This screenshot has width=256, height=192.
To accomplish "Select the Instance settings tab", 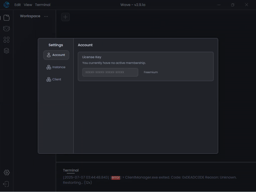I will (56, 67).
